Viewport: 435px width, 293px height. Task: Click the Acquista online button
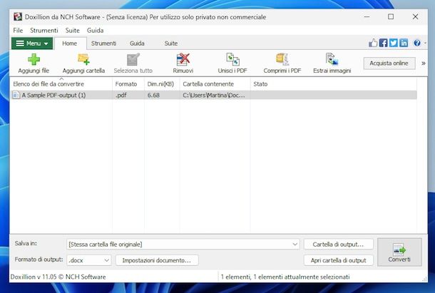[x=389, y=63]
